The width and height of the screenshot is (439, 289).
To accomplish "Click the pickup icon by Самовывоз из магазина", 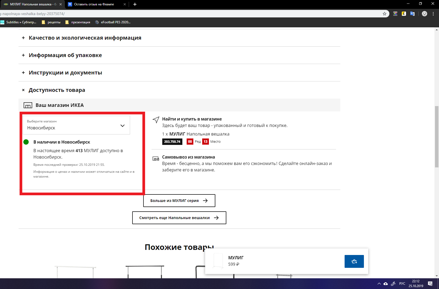I will [156, 159].
